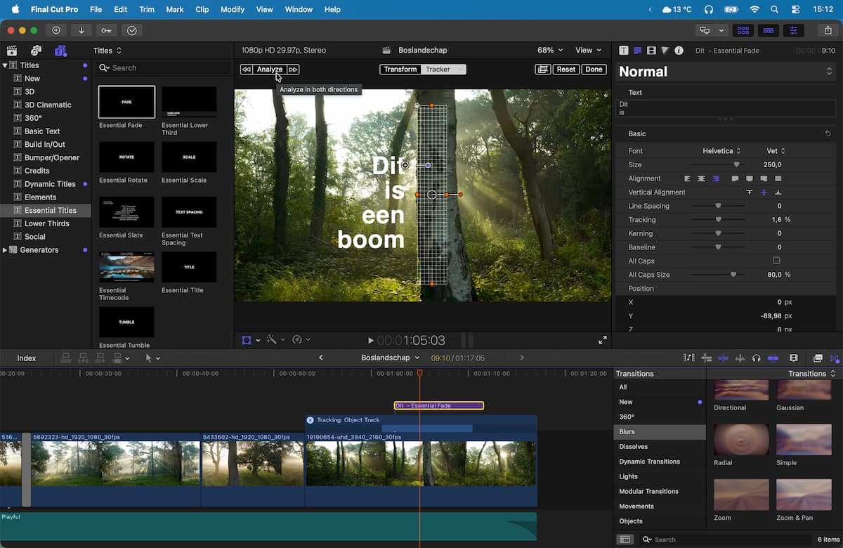
Task: Open the Video inspector filmstrip icon
Action: tap(651, 51)
